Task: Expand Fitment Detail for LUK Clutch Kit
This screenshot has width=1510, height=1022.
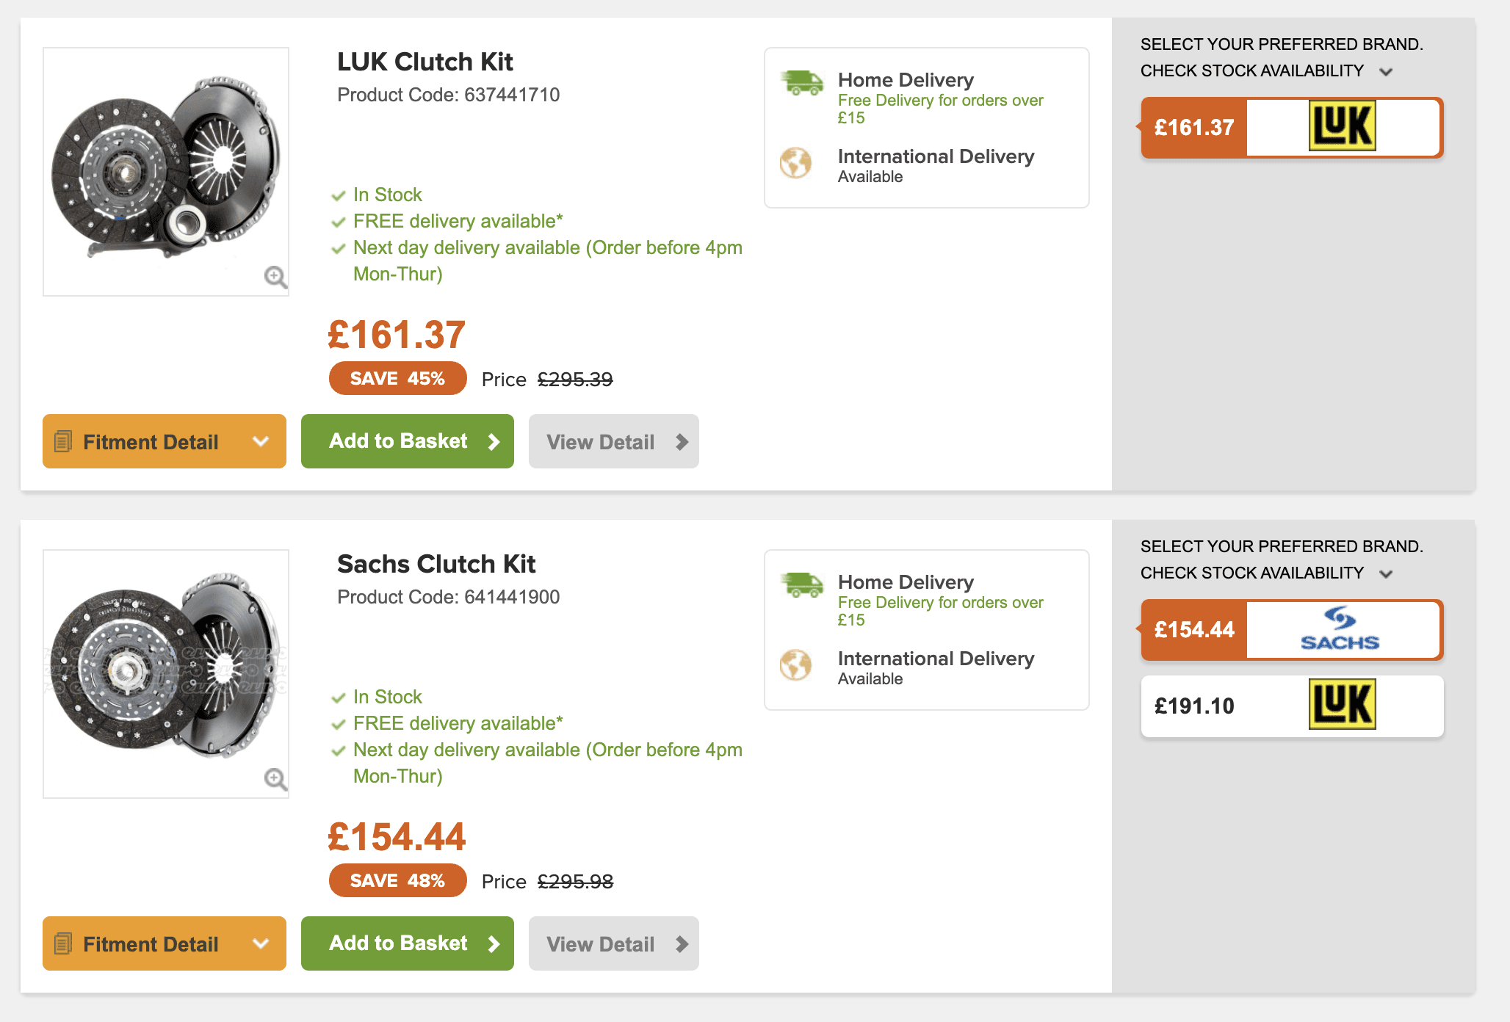Action: point(165,441)
